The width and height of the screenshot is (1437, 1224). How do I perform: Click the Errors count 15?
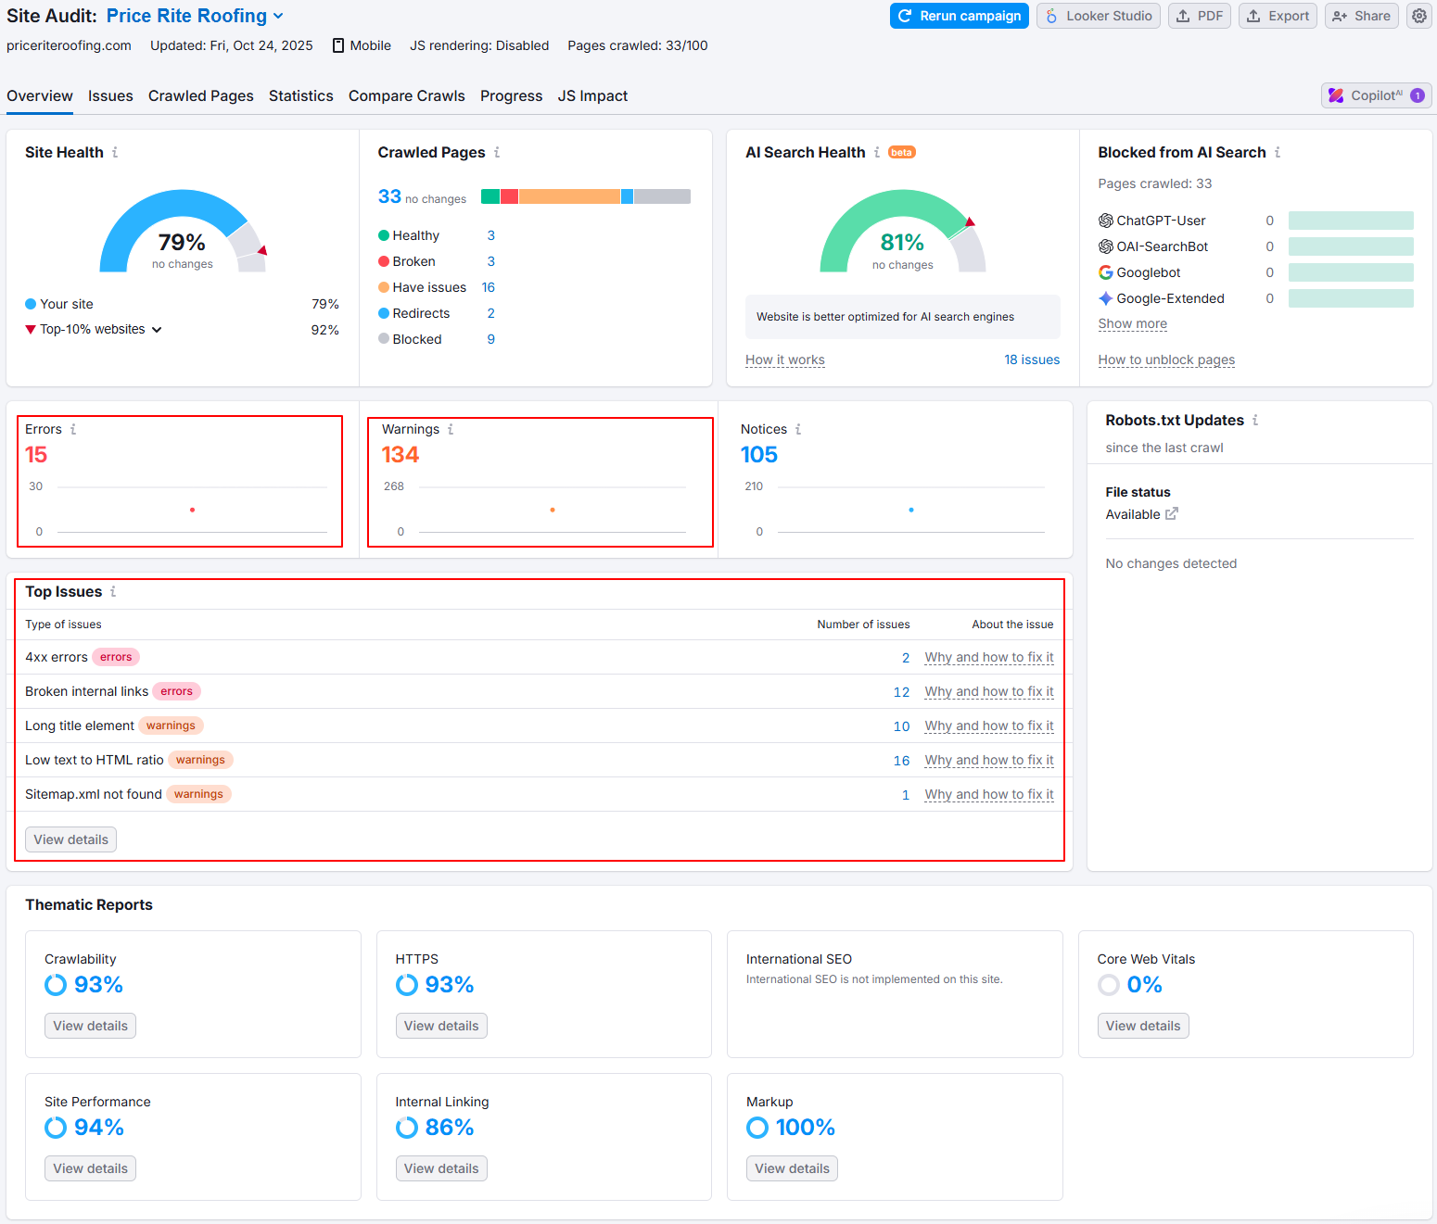click(36, 455)
